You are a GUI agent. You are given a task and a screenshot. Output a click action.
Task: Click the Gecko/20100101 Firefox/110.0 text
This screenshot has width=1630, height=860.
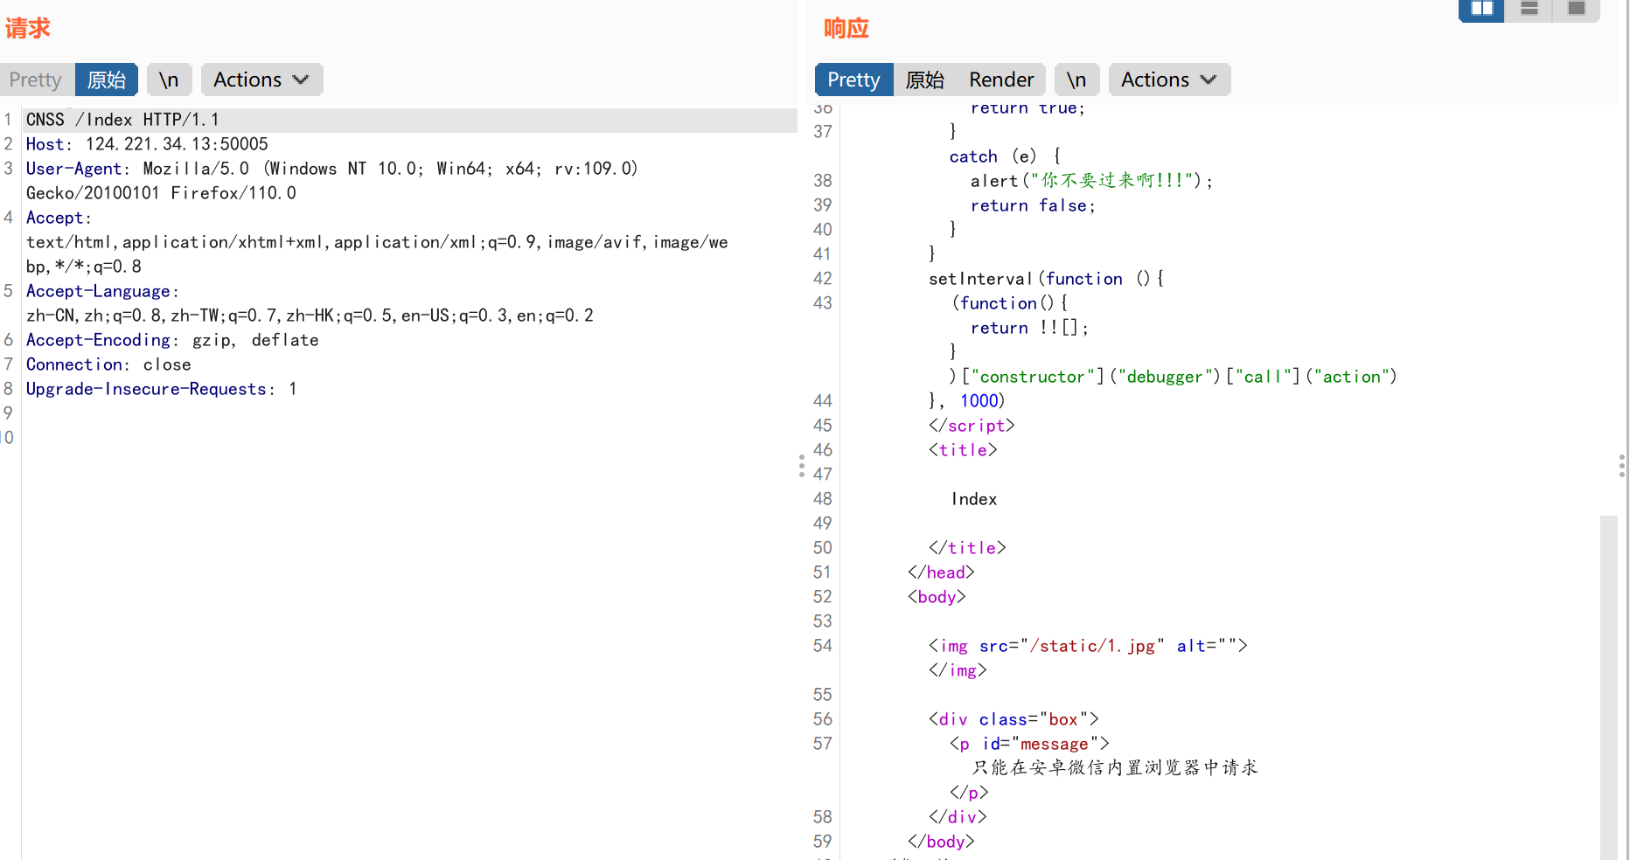(161, 193)
